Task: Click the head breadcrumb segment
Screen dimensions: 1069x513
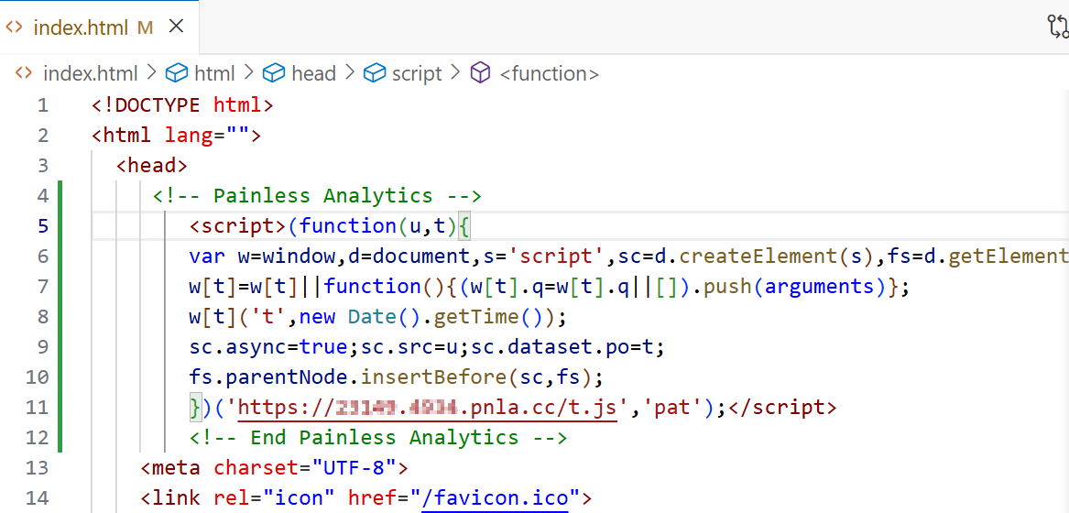Action: 313,73
